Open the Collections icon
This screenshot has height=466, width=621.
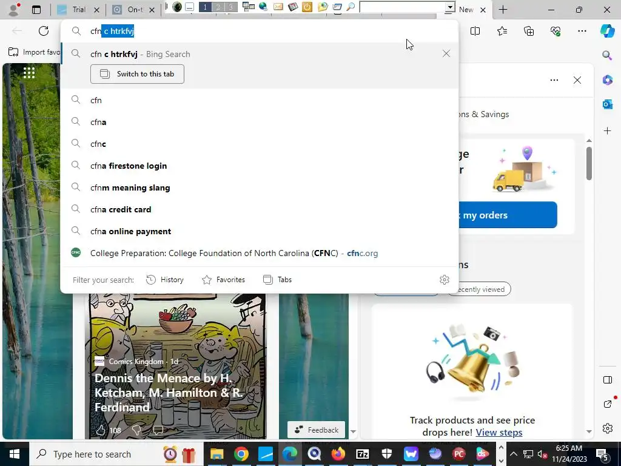click(x=529, y=31)
